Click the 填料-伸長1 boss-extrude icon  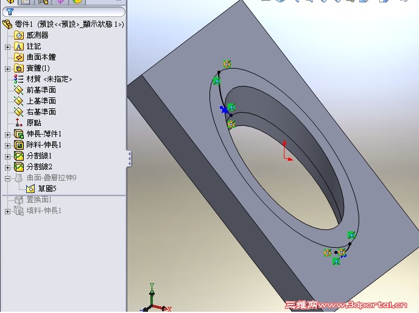pyautogui.click(x=19, y=211)
